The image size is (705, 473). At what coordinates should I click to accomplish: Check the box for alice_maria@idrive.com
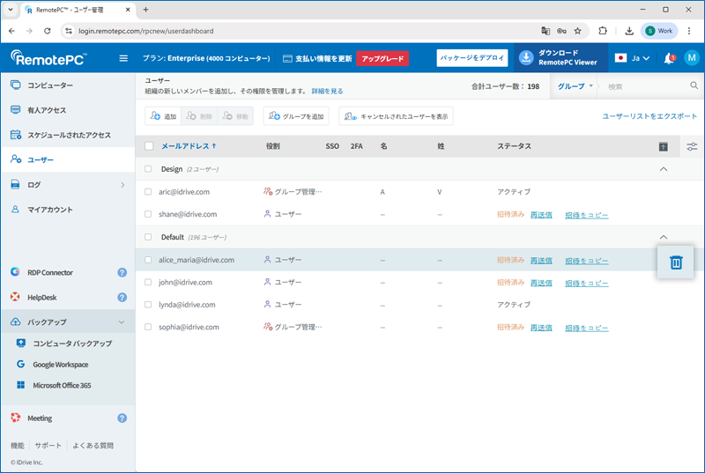[148, 260]
